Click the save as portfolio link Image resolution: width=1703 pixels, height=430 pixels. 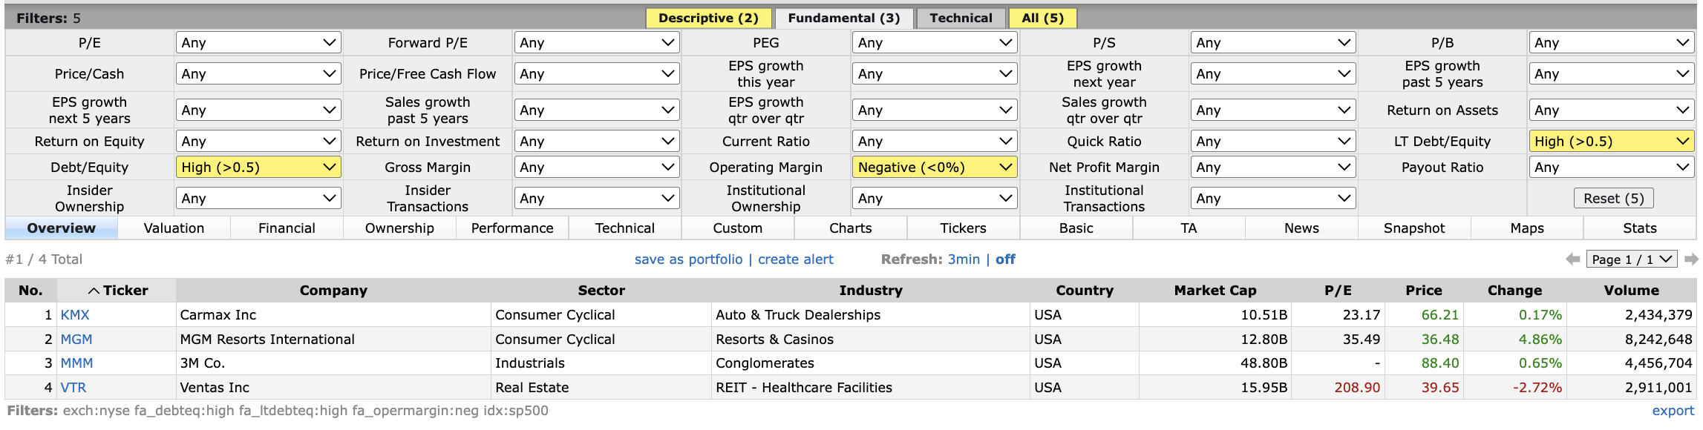[688, 259]
